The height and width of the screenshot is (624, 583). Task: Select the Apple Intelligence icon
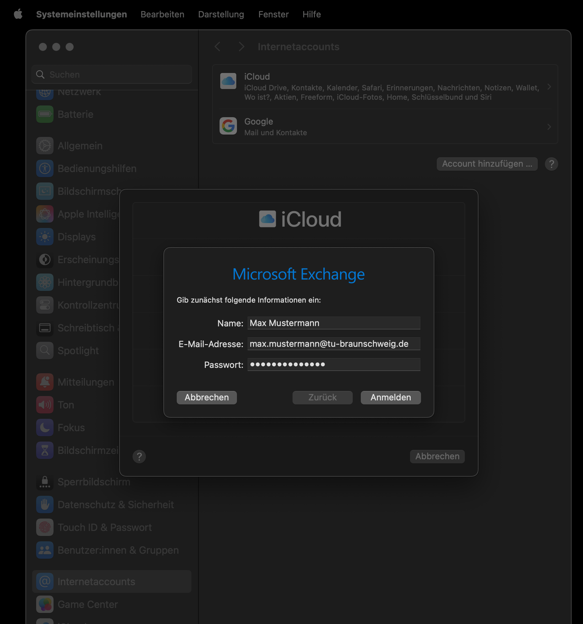45,214
